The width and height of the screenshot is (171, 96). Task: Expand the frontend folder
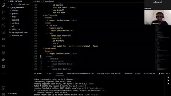[x=10, y=23]
